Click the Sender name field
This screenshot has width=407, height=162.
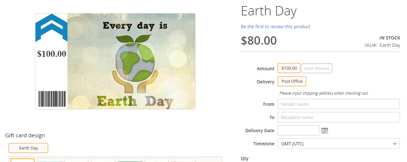[x=338, y=104]
